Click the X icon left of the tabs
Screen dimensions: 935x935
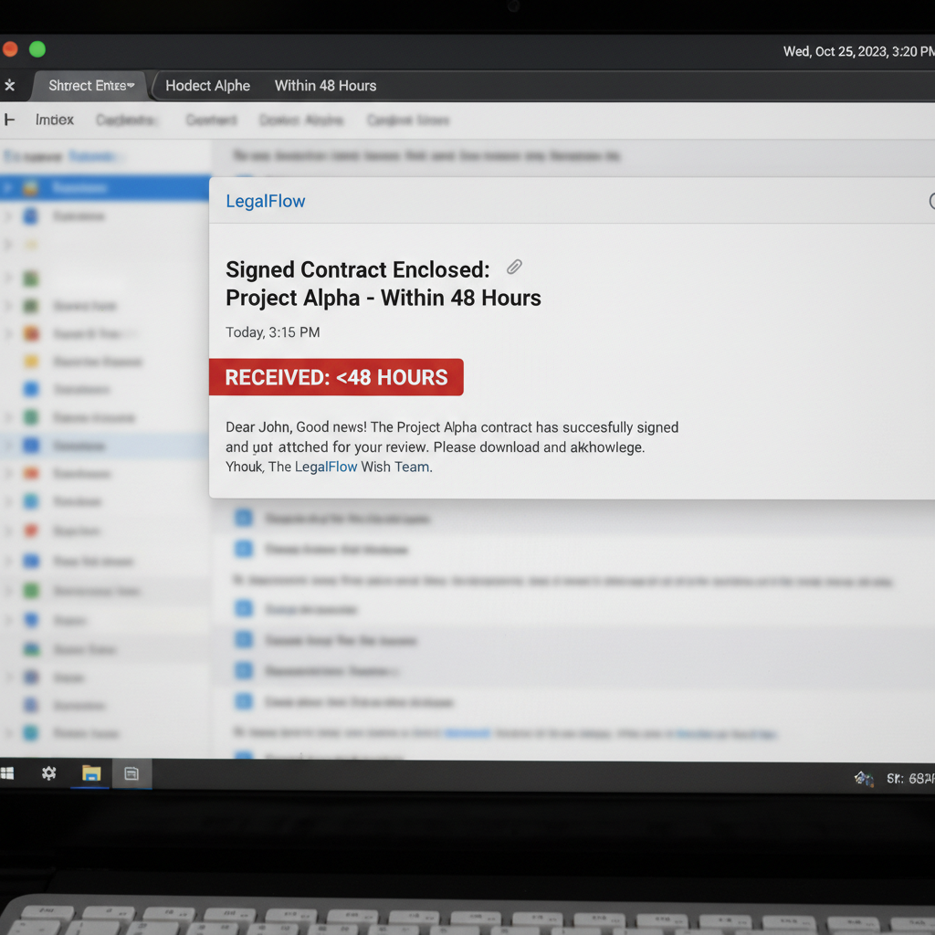point(10,86)
